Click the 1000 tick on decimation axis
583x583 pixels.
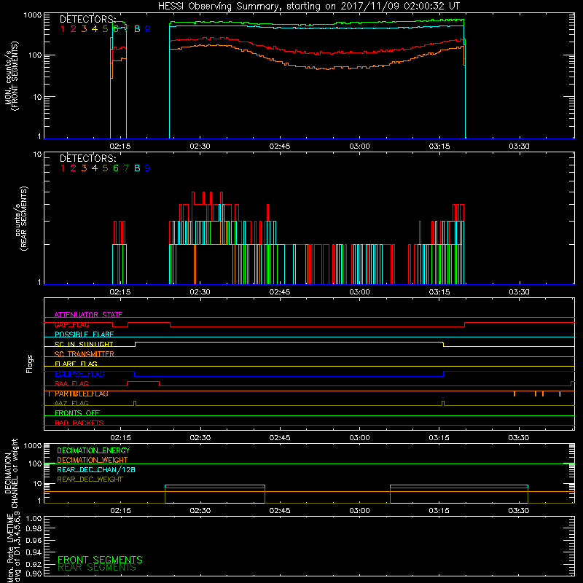[x=33, y=446]
